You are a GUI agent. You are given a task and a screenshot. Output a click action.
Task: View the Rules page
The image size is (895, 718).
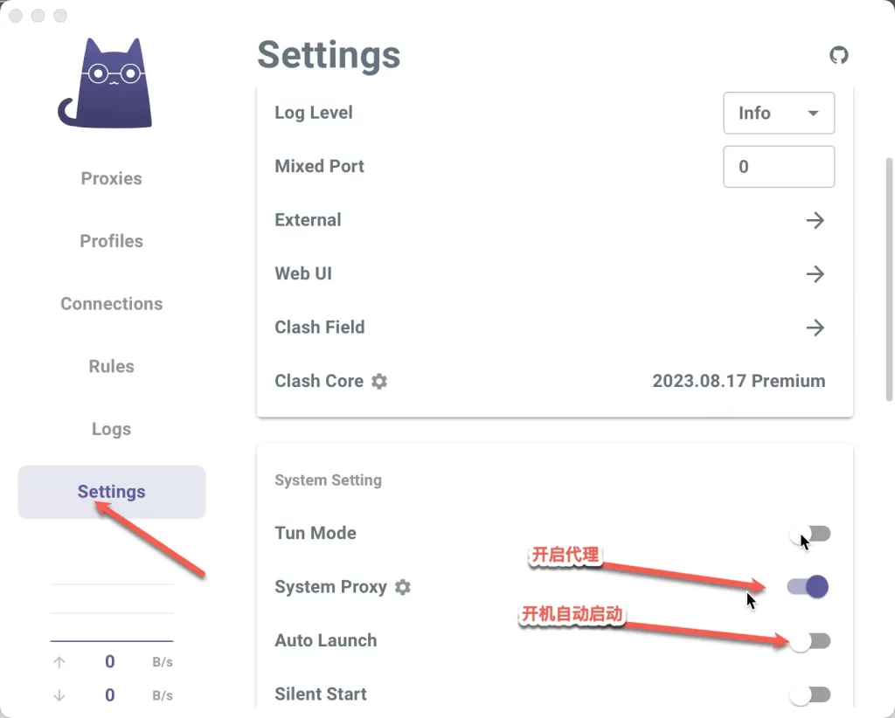(x=111, y=366)
